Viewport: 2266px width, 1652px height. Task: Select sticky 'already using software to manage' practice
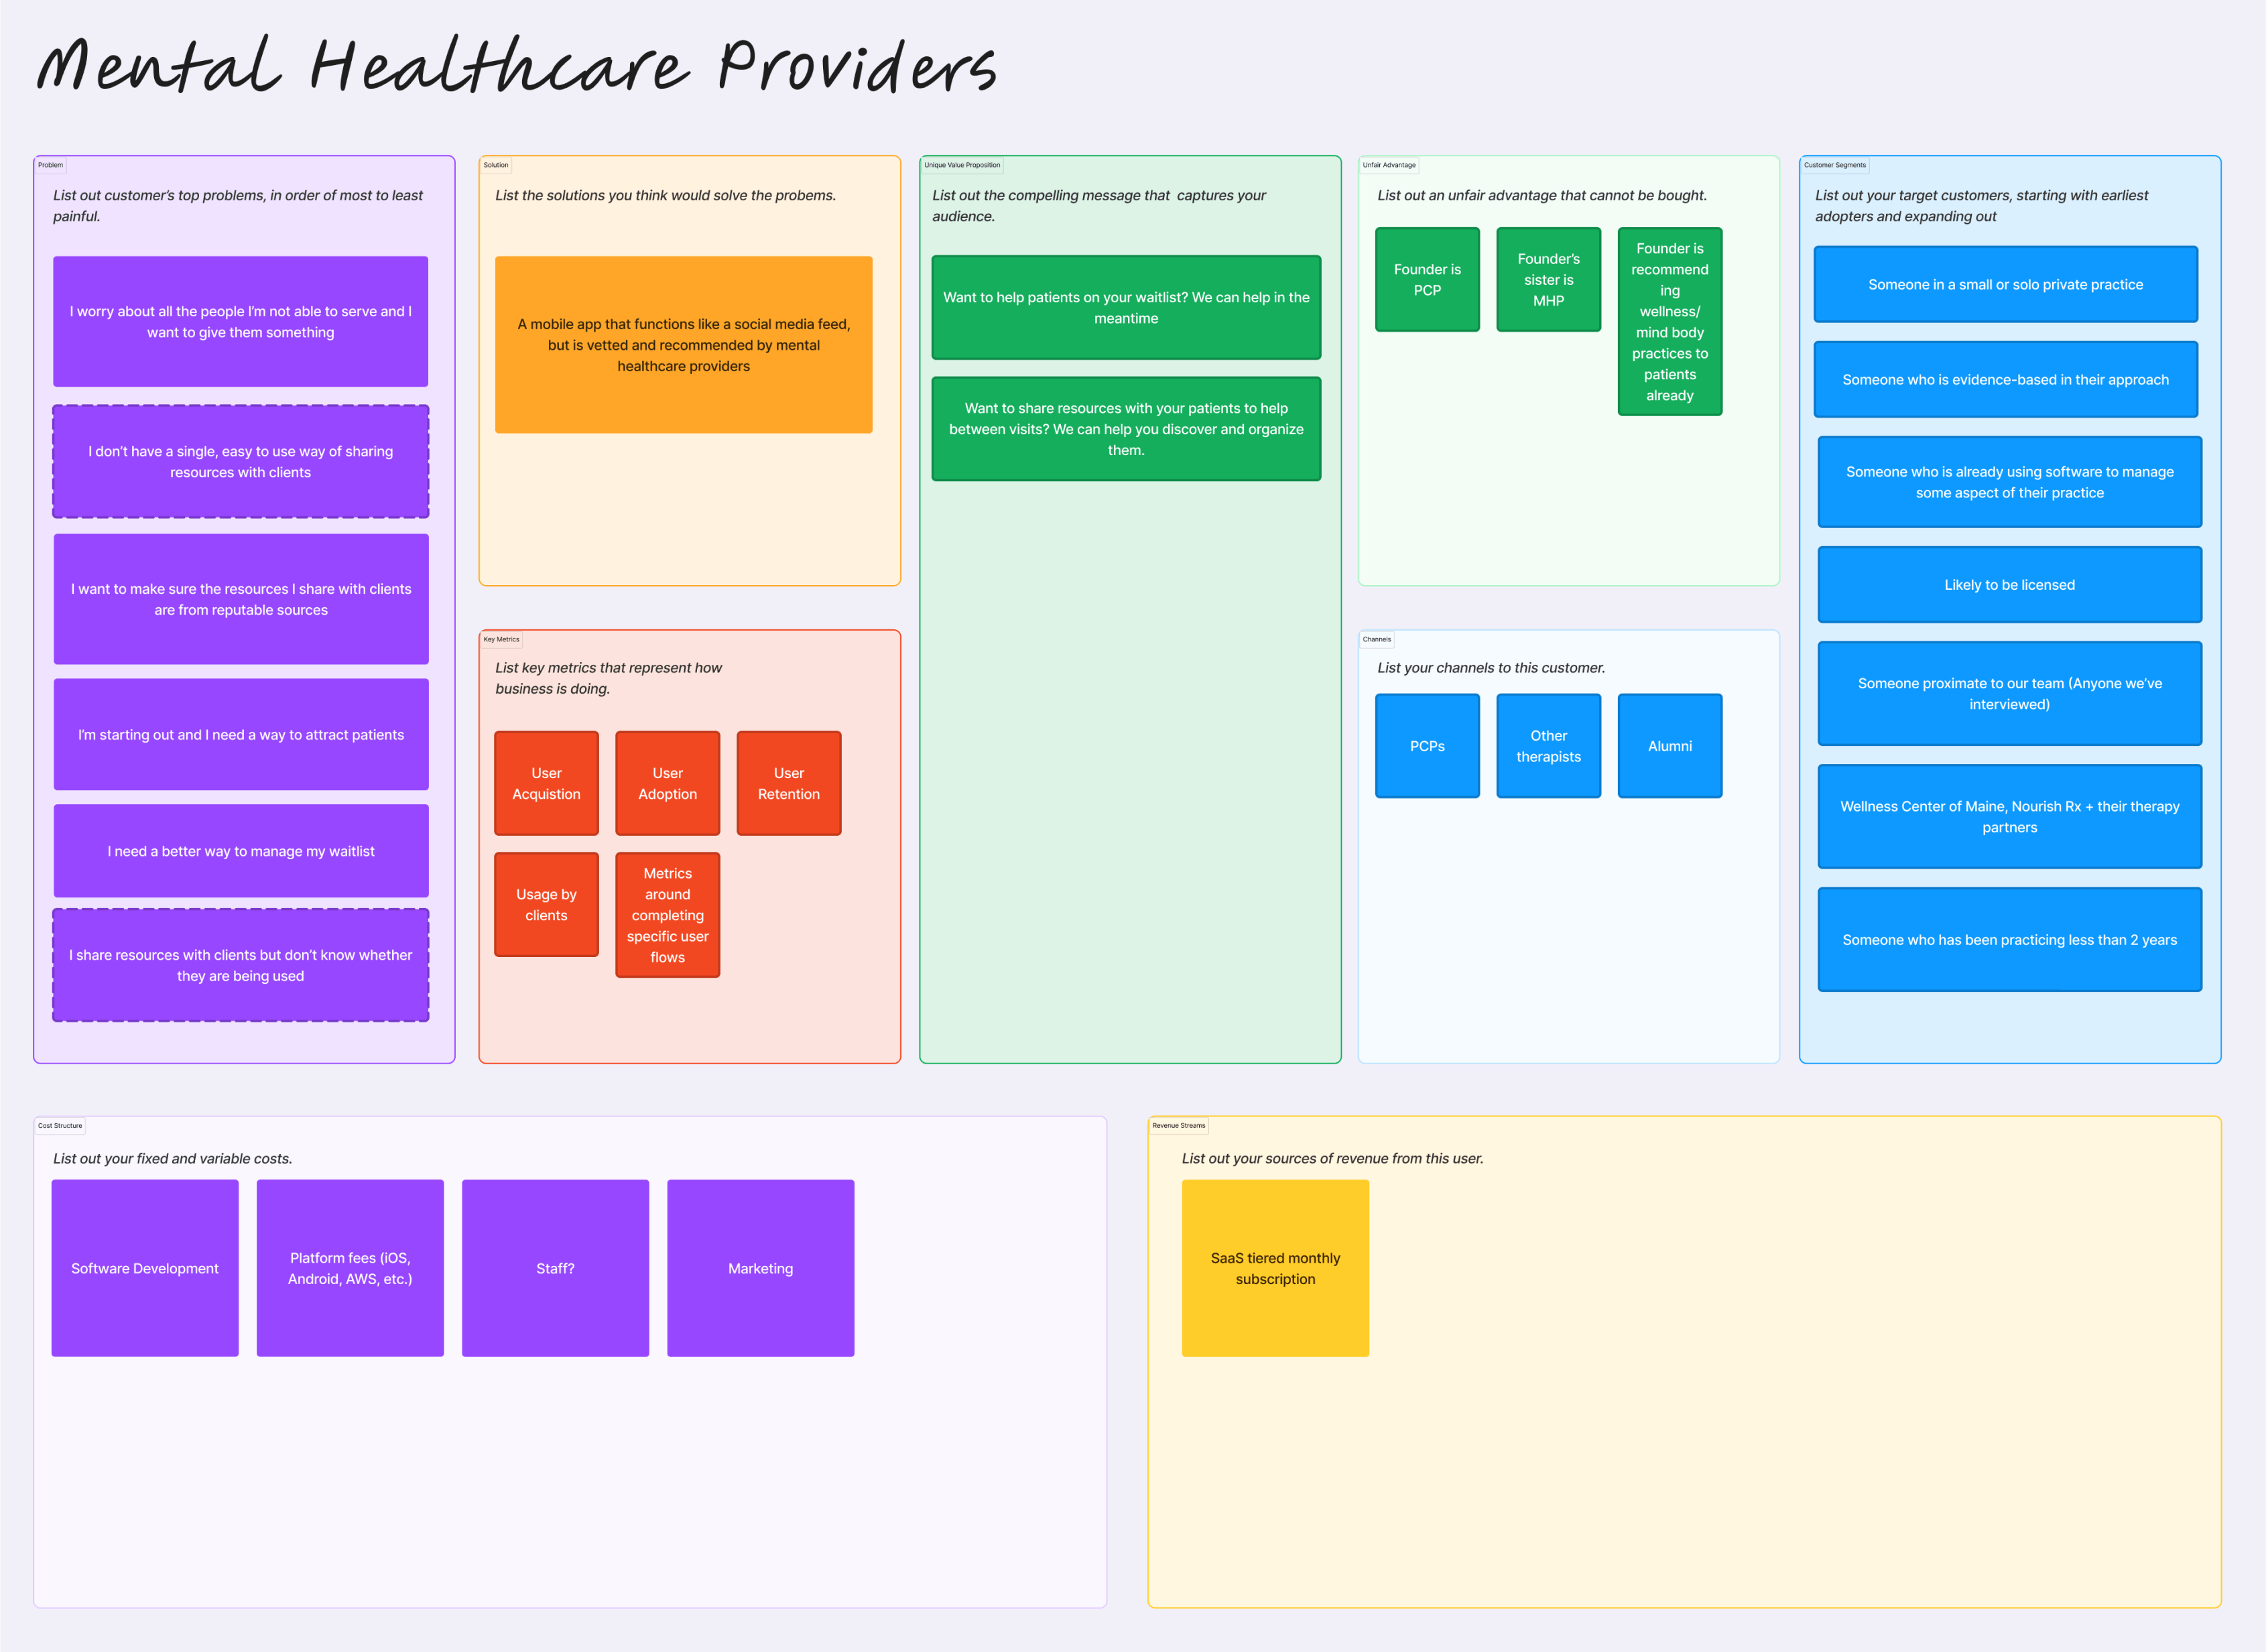click(x=2009, y=482)
